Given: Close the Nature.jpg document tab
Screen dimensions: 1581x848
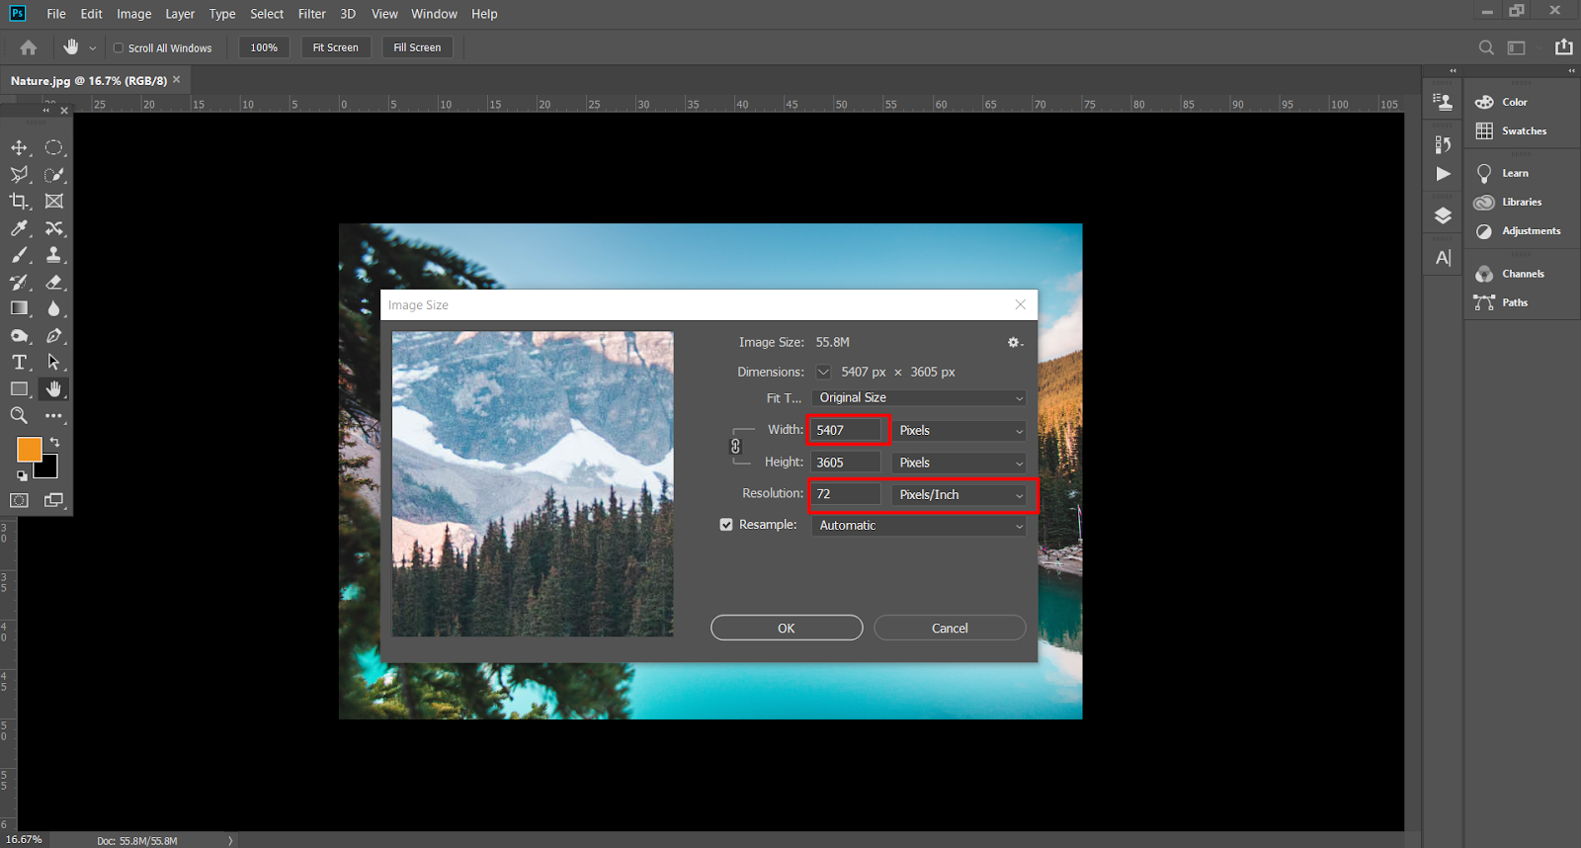Looking at the screenshot, I should [x=177, y=79].
